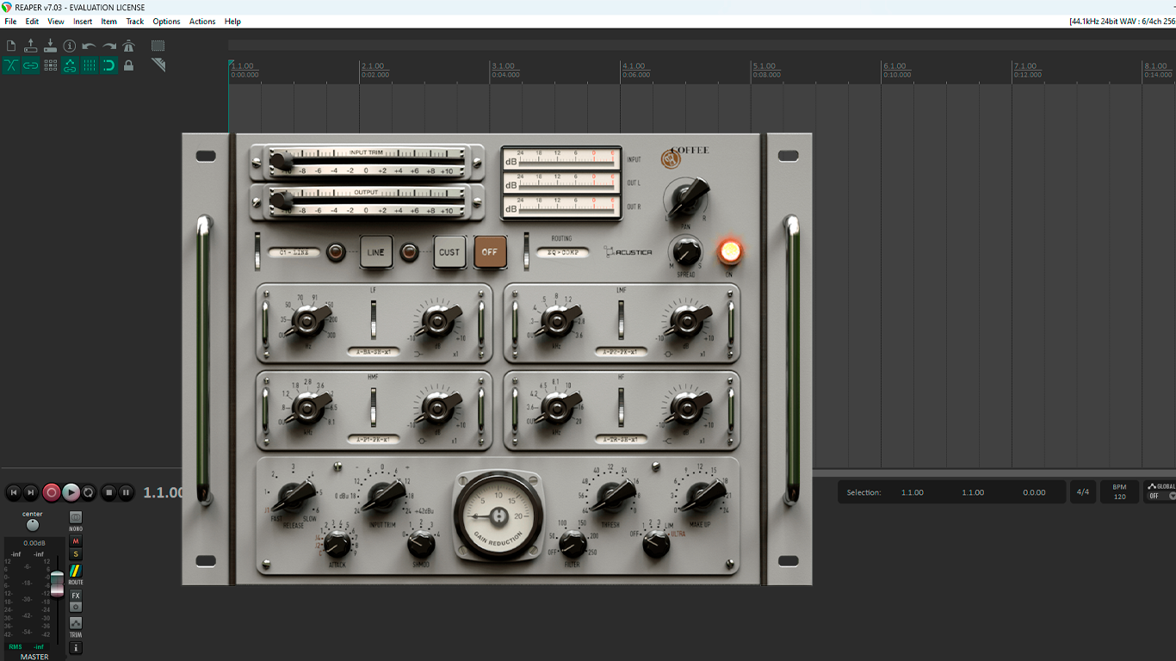Click the master volume fader
The height and width of the screenshot is (661, 1176).
[x=57, y=583]
